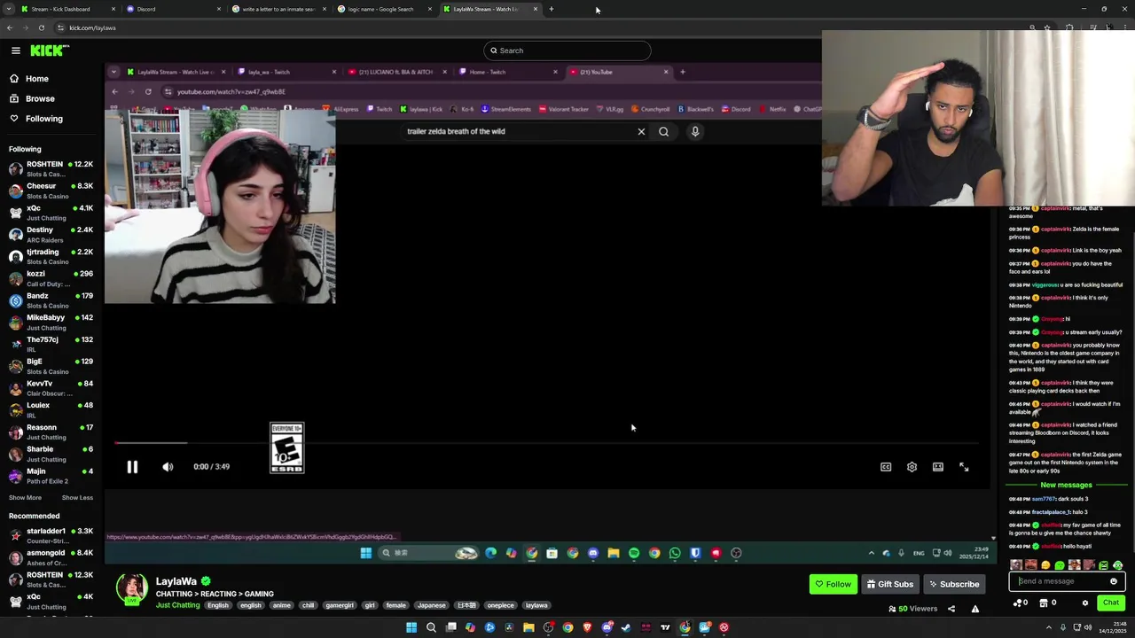Click the YouTube voice search microphone
1135x638 pixels.
coord(695,131)
